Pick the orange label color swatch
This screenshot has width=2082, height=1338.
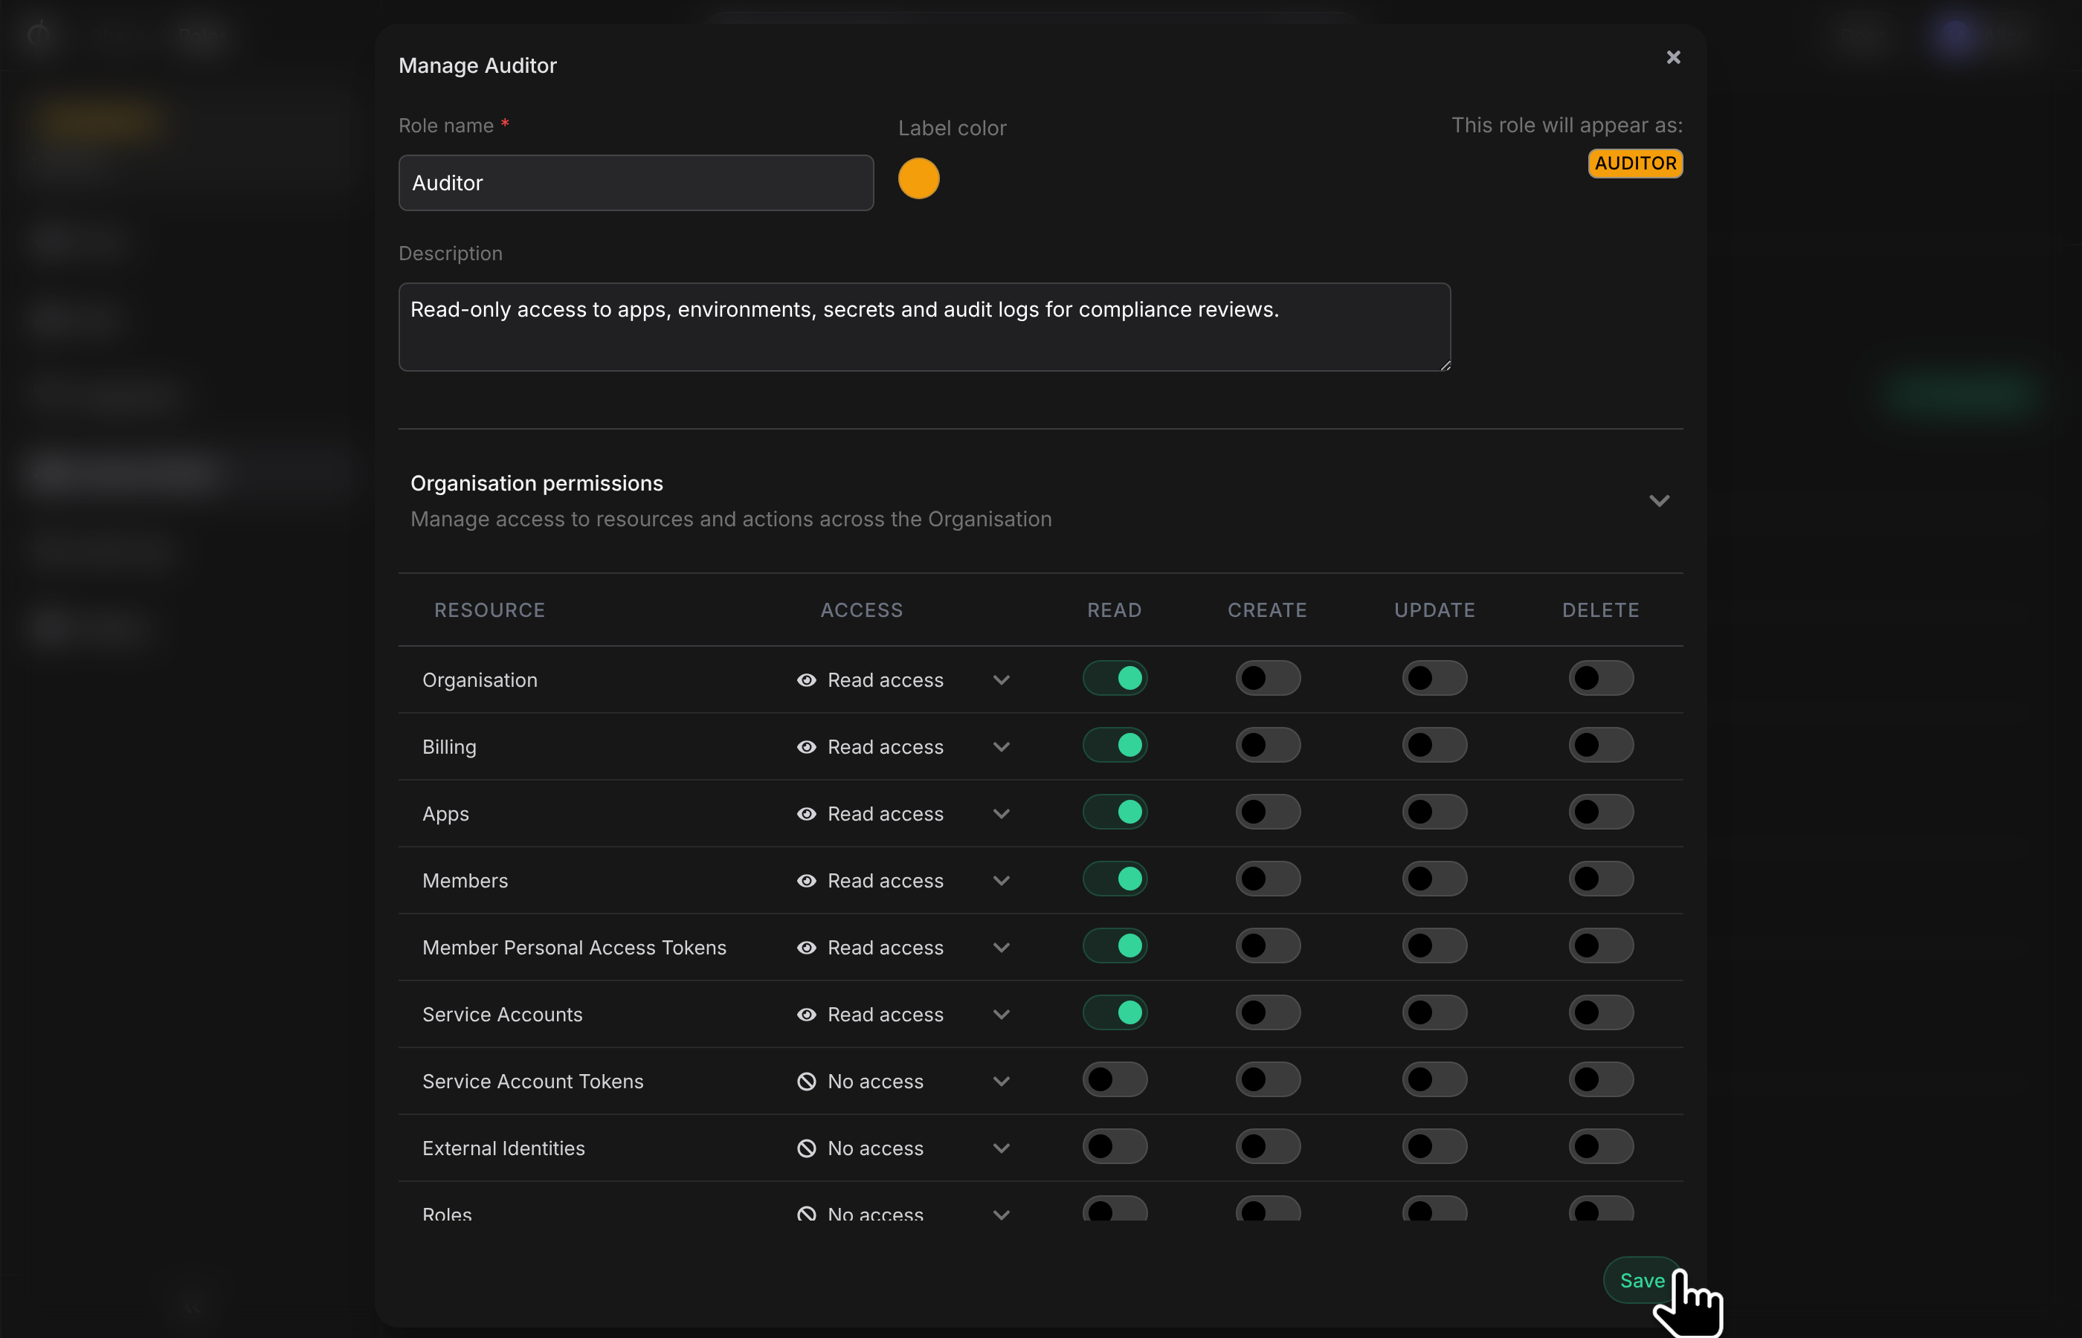click(x=918, y=179)
